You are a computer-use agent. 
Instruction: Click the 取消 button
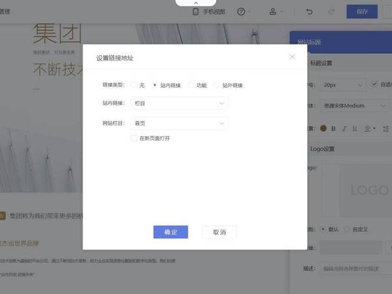(219, 232)
